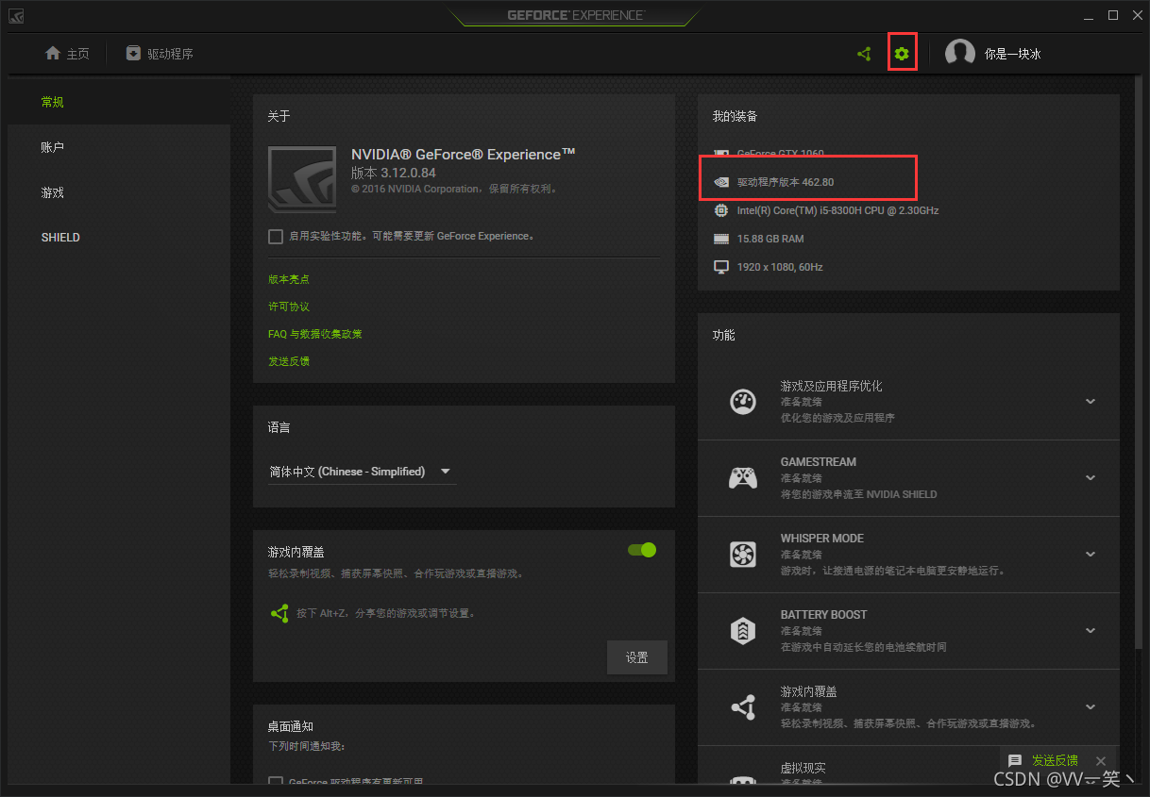This screenshot has height=797, width=1150.
Task: Select the SHIELD sidebar tab
Action: click(119, 238)
